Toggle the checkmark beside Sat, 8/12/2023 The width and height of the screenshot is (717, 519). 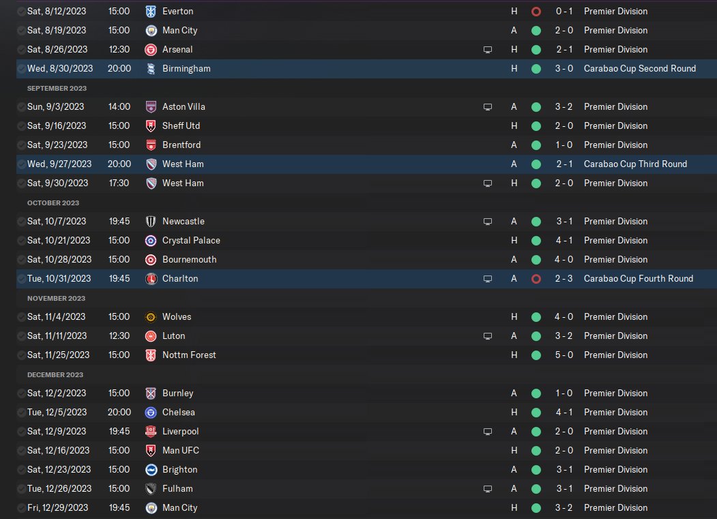click(x=21, y=12)
